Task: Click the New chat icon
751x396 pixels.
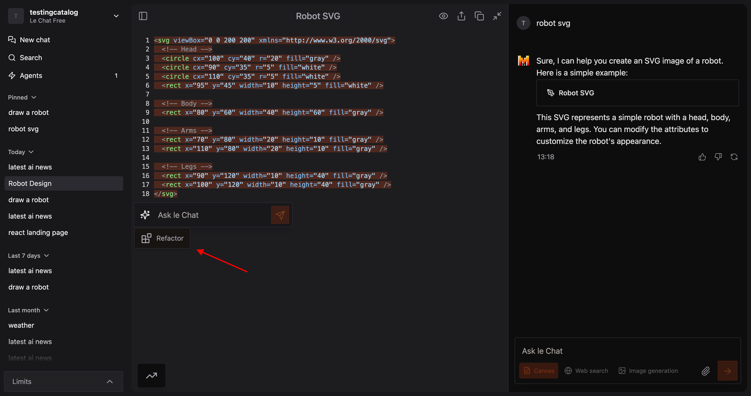Action: coord(12,40)
